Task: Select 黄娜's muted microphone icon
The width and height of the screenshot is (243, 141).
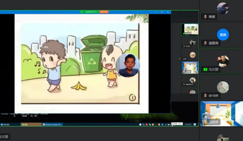Action: coord(205,17)
